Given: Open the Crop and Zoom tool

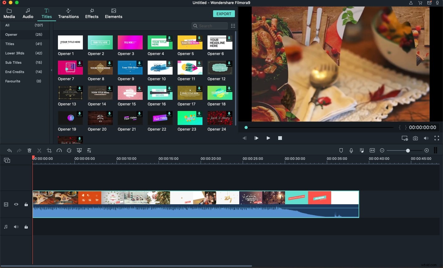Looking at the screenshot, I should click(x=49, y=150).
